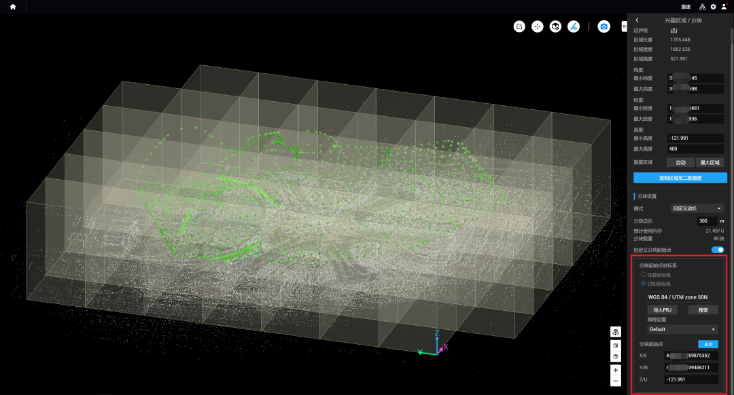Disable the 自定义分块起始点 toggle switch

718,250
